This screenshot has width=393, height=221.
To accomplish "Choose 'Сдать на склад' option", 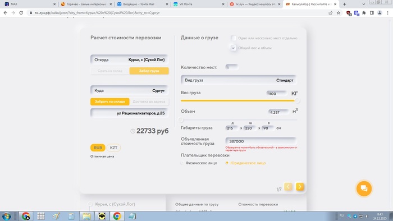I will (x=110, y=71).
